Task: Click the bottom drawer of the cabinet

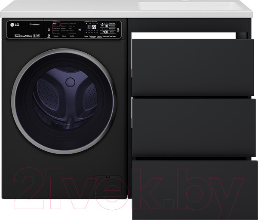Action: click(195, 190)
